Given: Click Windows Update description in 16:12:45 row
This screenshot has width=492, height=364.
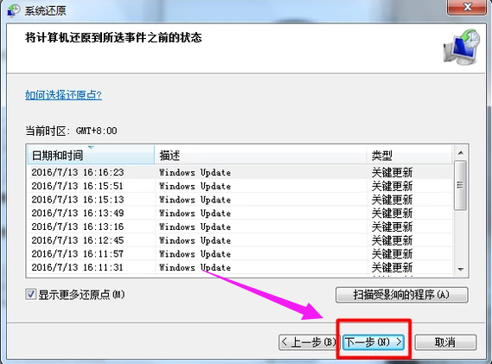Looking at the screenshot, I should coord(195,240).
